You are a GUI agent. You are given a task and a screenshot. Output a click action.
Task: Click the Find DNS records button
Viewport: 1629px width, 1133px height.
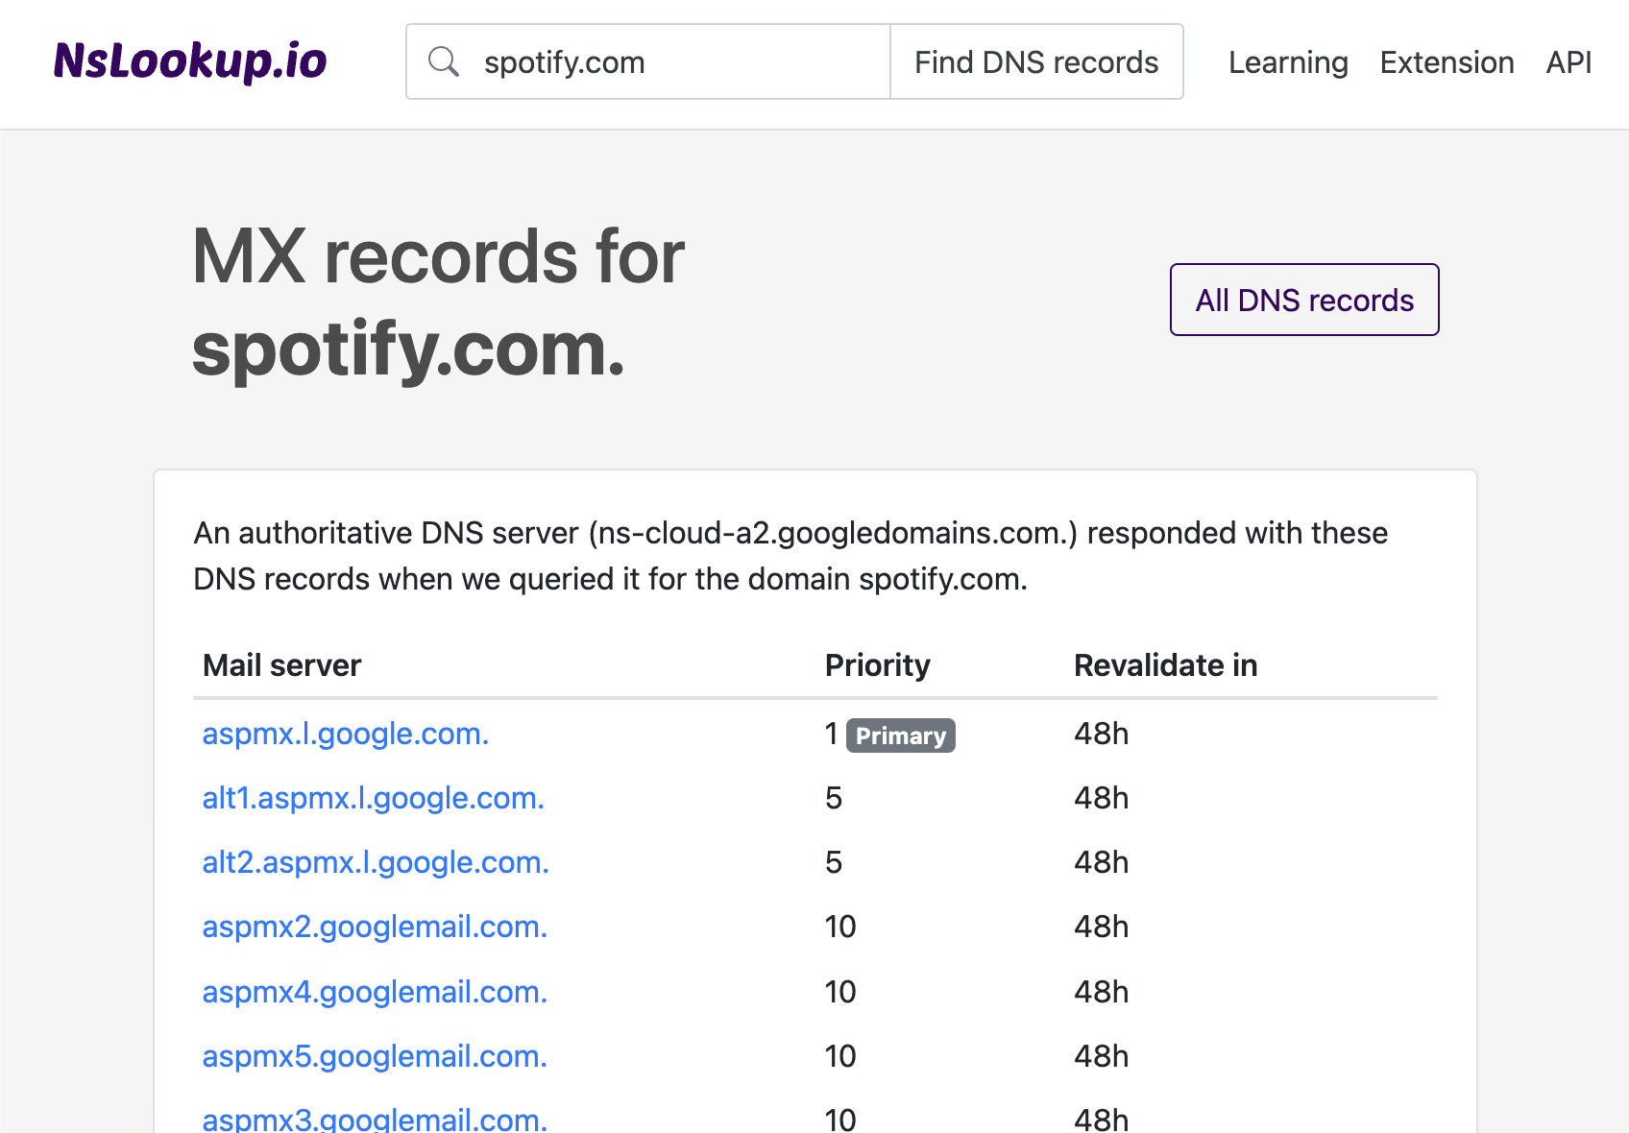[x=1036, y=60]
